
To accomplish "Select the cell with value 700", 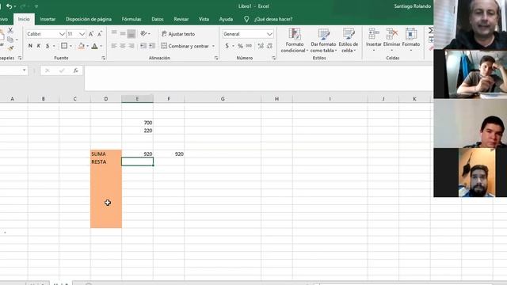I will tap(137, 123).
